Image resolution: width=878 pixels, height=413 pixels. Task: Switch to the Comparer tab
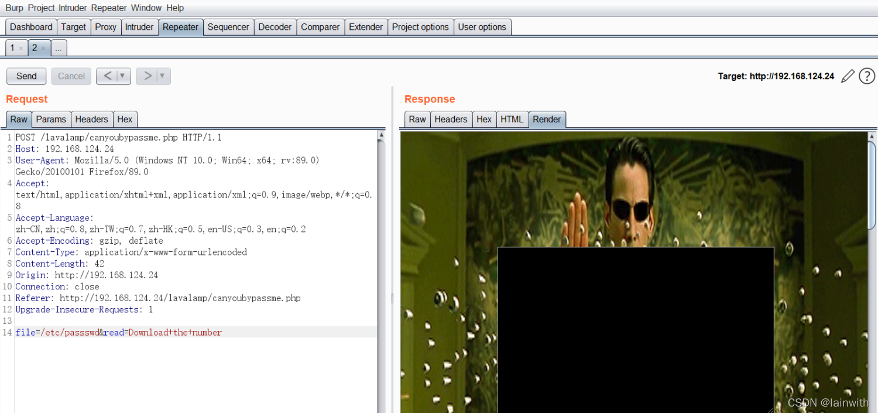pos(320,27)
